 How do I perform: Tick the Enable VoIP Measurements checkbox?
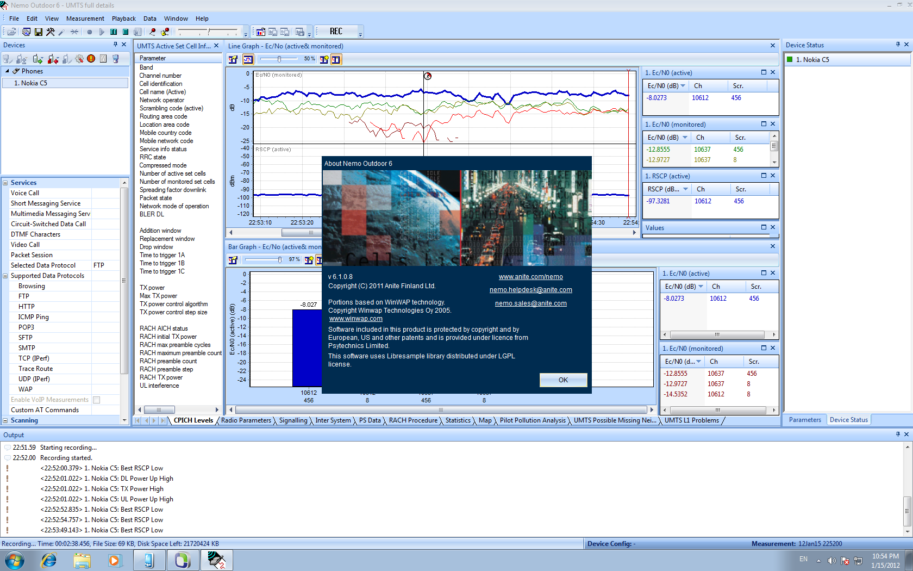[x=97, y=400]
